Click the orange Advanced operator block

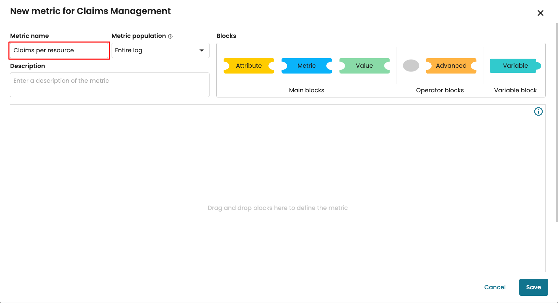pos(451,66)
